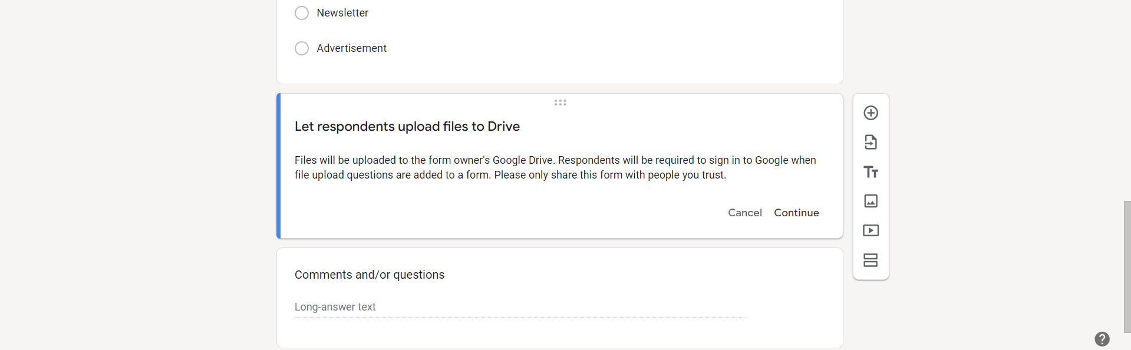
Task: Add a title and description block
Action: (x=870, y=172)
